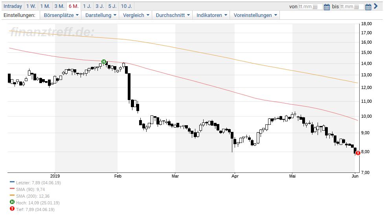
Task: Click the '13,00' price axis label
Action: pyautogui.click(x=366, y=75)
